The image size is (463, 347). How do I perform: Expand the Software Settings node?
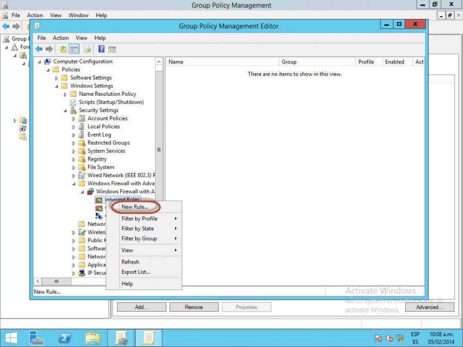click(x=56, y=78)
